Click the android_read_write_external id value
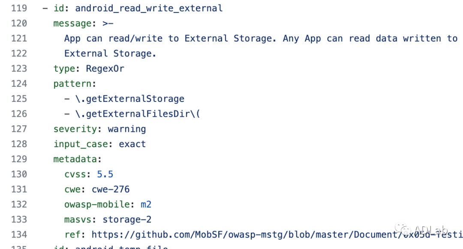 click(149, 8)
